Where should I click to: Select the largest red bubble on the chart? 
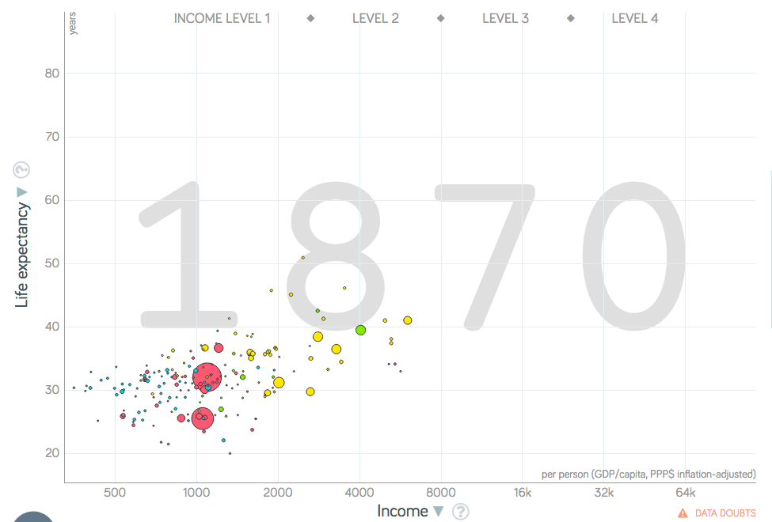tap(207, 377)
